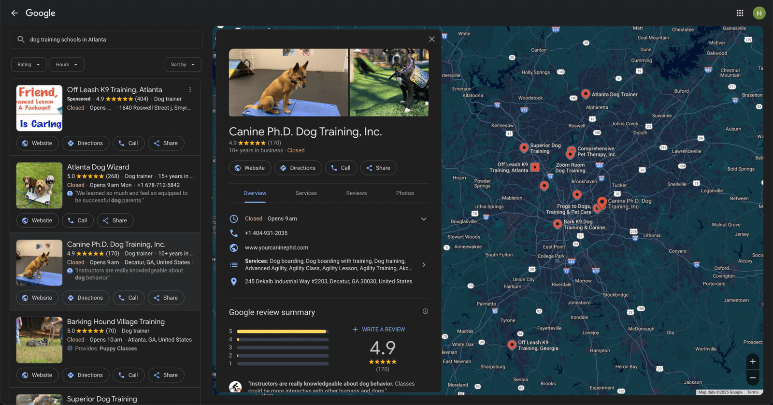Select the Atlanta Dog Trainer map pin
The image size is (773, 405).
[586, 94]
